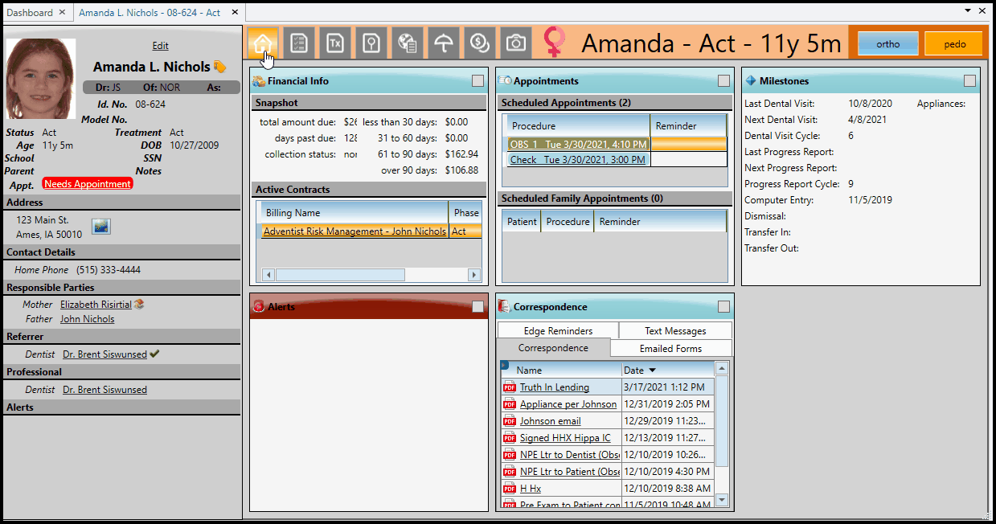Toggle the Appointments panel checkbox

[x=723, y=81]
